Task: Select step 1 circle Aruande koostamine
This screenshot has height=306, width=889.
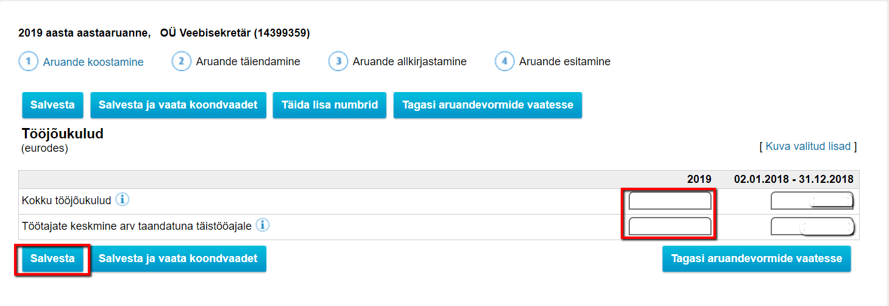Action: click(29, 62)
